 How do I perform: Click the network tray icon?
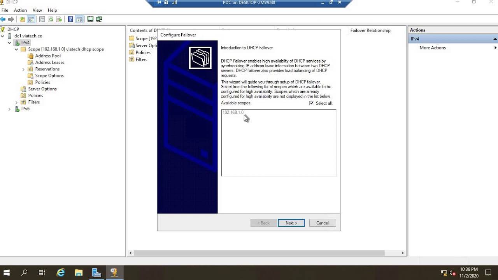(x=444, y=273)
